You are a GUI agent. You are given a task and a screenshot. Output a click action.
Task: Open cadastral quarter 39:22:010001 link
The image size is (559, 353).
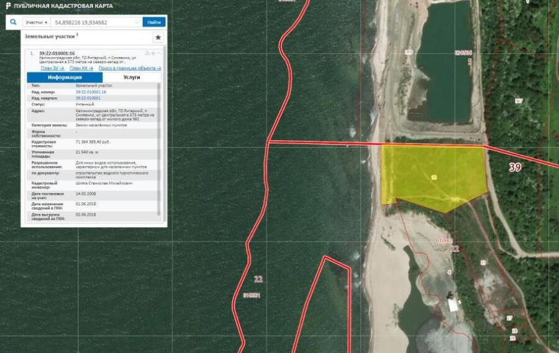point(88,98)
